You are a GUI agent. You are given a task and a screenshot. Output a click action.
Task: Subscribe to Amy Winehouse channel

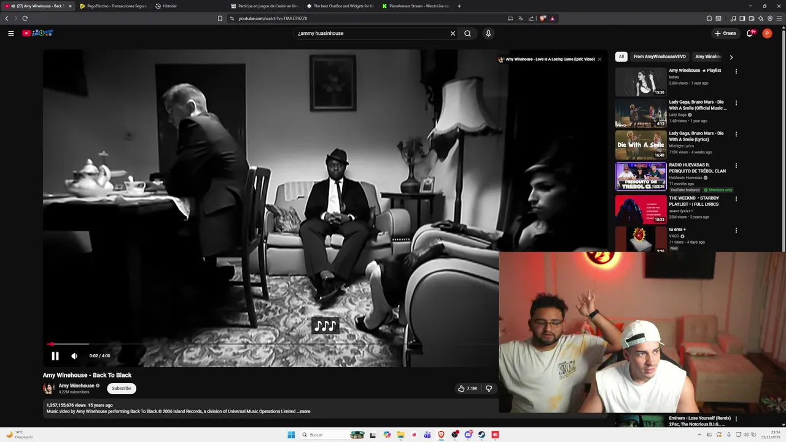click(x=122, y=389)
